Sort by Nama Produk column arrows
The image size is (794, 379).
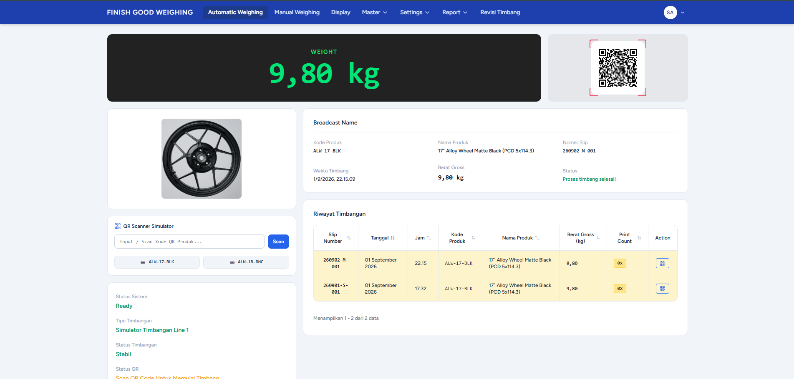point(537,238)
